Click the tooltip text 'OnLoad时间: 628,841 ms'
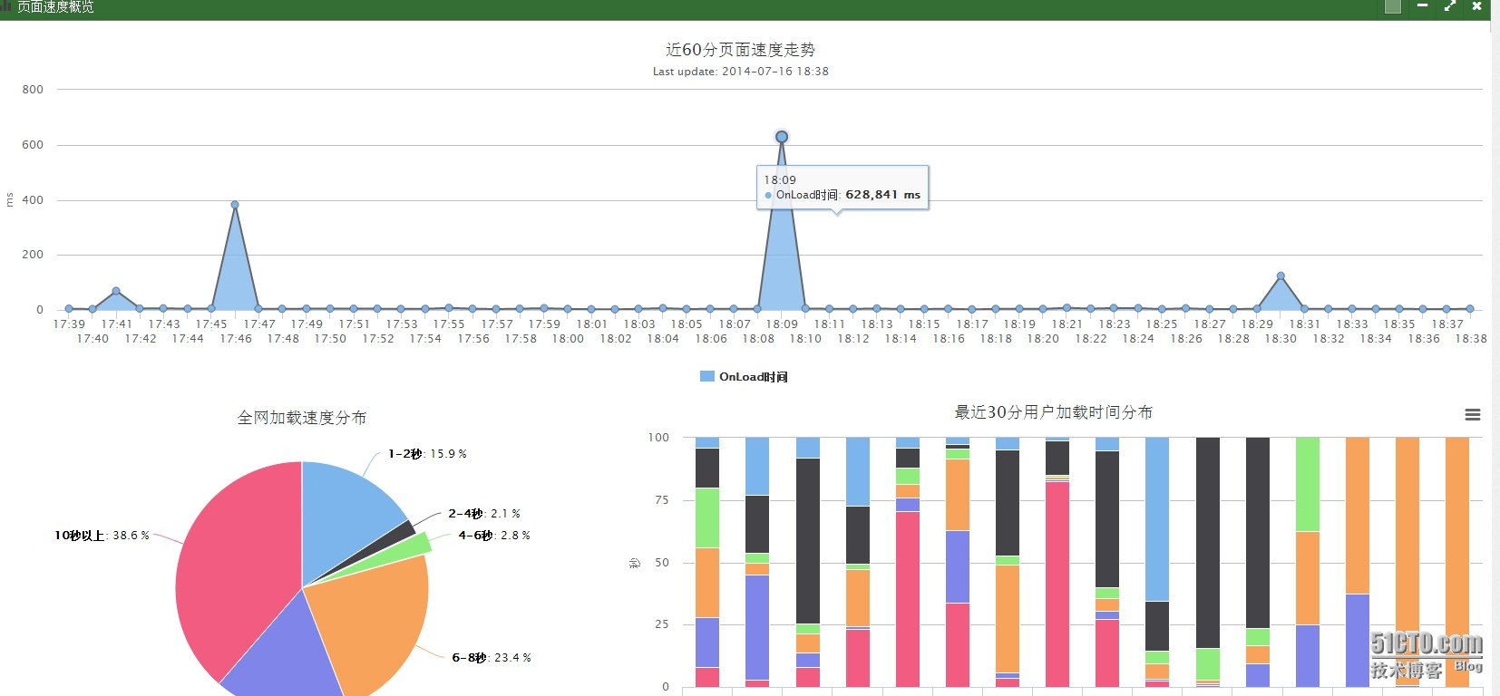The width and height of the screenshot is (1500, 696). [843, 195]
